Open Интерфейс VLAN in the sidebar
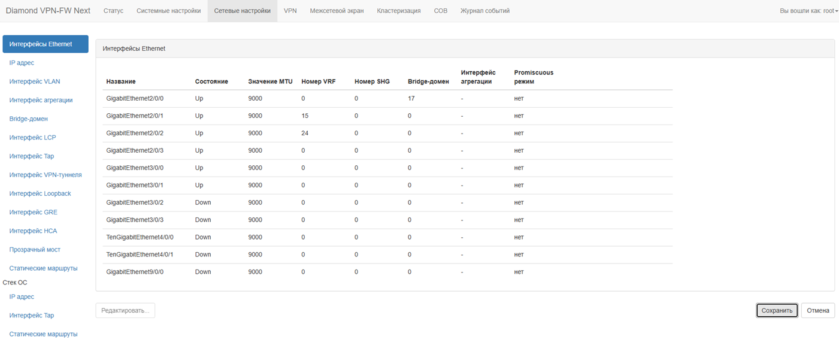This screenshot has height=342, width=839. point(35,81)
